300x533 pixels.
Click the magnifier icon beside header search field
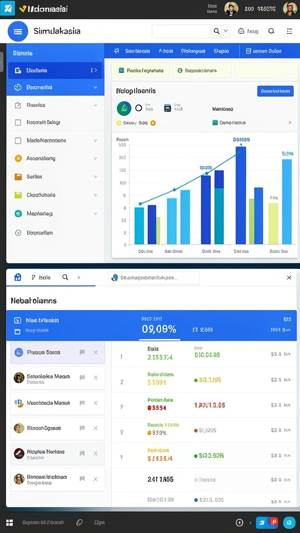click(217, 31)
